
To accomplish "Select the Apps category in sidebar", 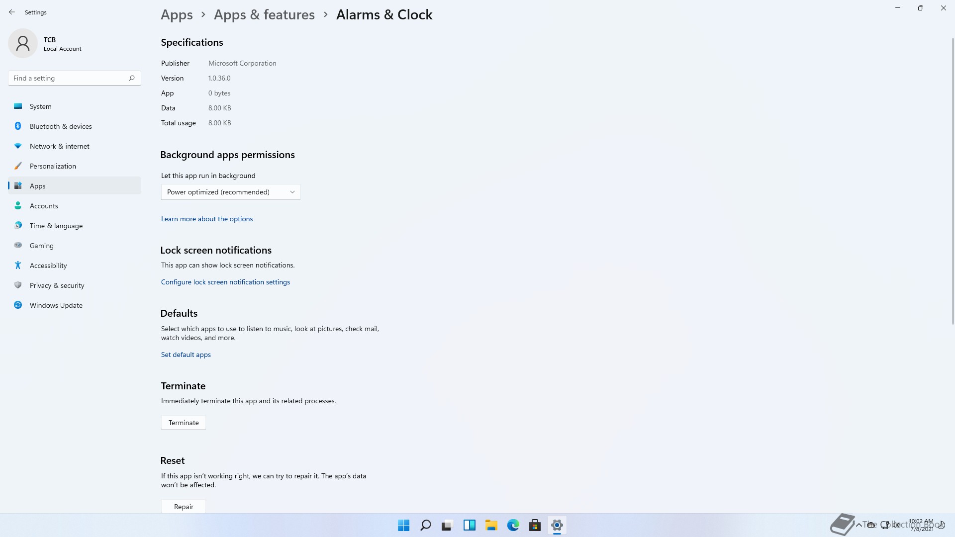I will click(75, 186).
